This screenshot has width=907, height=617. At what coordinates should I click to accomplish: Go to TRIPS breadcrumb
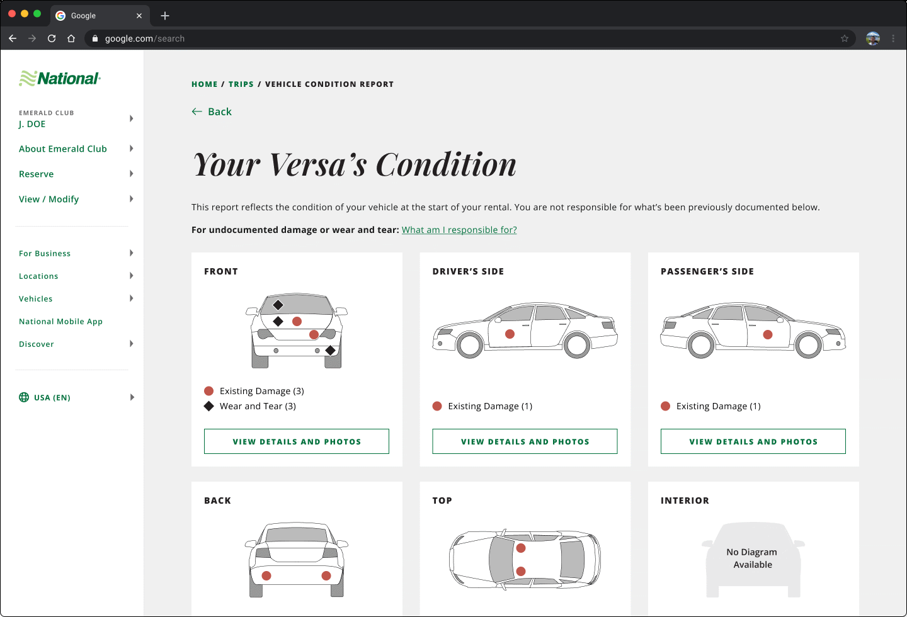point(241,84)
